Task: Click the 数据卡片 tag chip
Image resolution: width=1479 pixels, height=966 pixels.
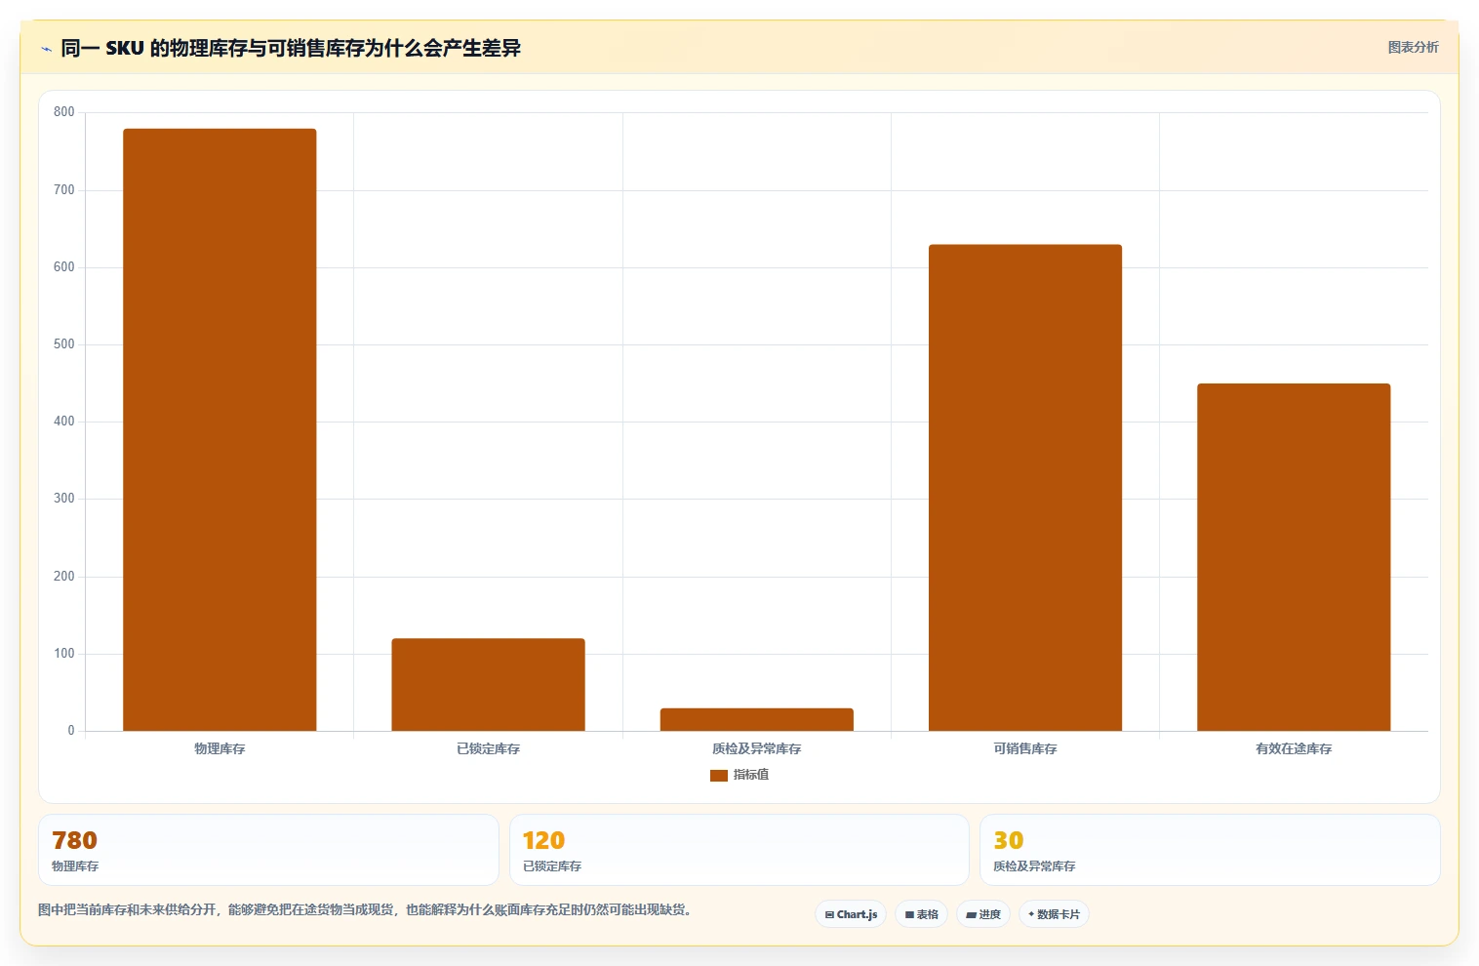Action: click(1054, 914)
